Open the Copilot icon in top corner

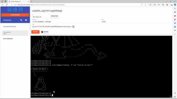[175, 5]
